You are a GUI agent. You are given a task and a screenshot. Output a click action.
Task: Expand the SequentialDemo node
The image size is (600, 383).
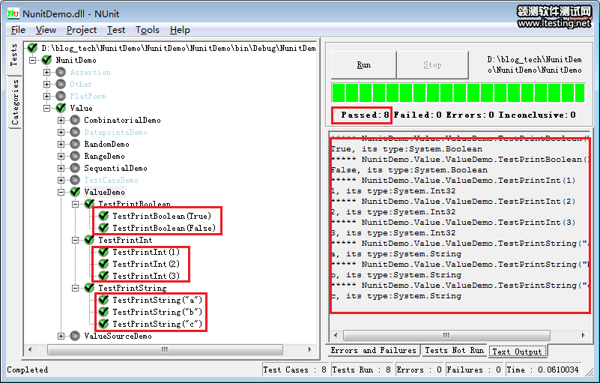(x=61, y=168)
